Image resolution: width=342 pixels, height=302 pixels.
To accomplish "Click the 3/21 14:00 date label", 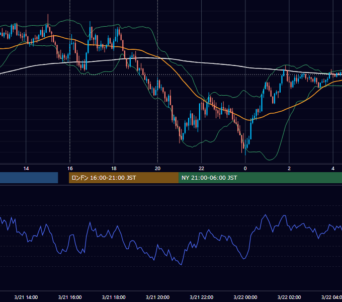I will (x=26, y=297).
